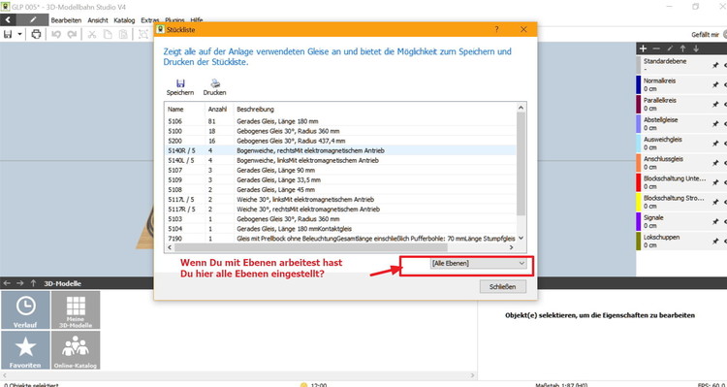Screen dimensions: 727x387
Task: Open the Katalog menu
Action: point(124,20)
